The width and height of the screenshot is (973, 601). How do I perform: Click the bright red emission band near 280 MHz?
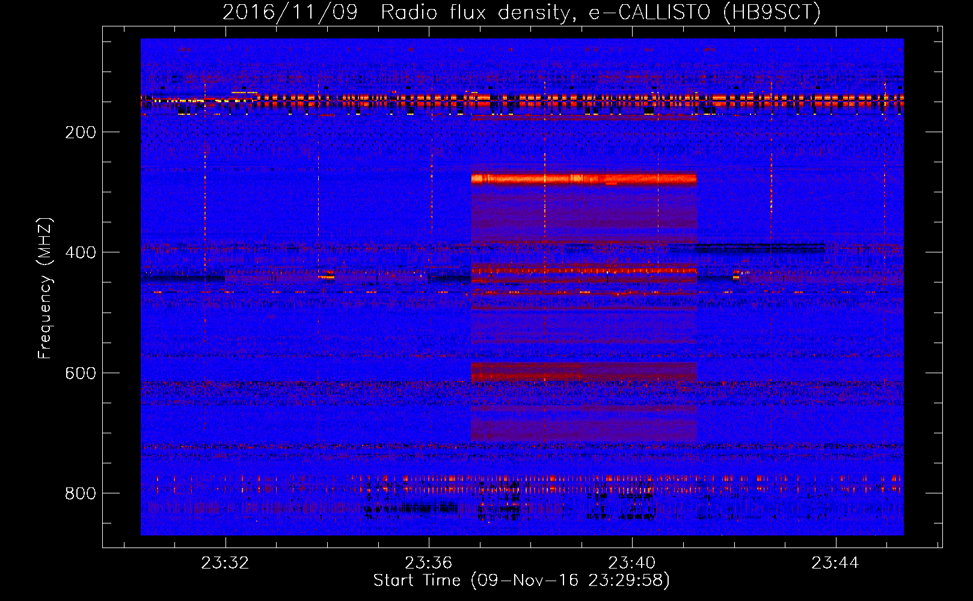point(584,178)
